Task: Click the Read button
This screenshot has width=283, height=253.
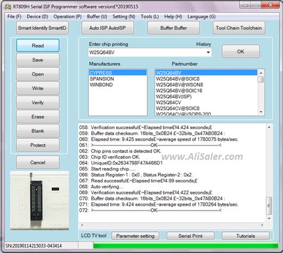Action: (38, 45)
